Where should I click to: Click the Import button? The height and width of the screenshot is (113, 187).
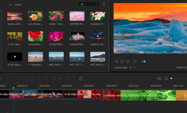[15, 5]
